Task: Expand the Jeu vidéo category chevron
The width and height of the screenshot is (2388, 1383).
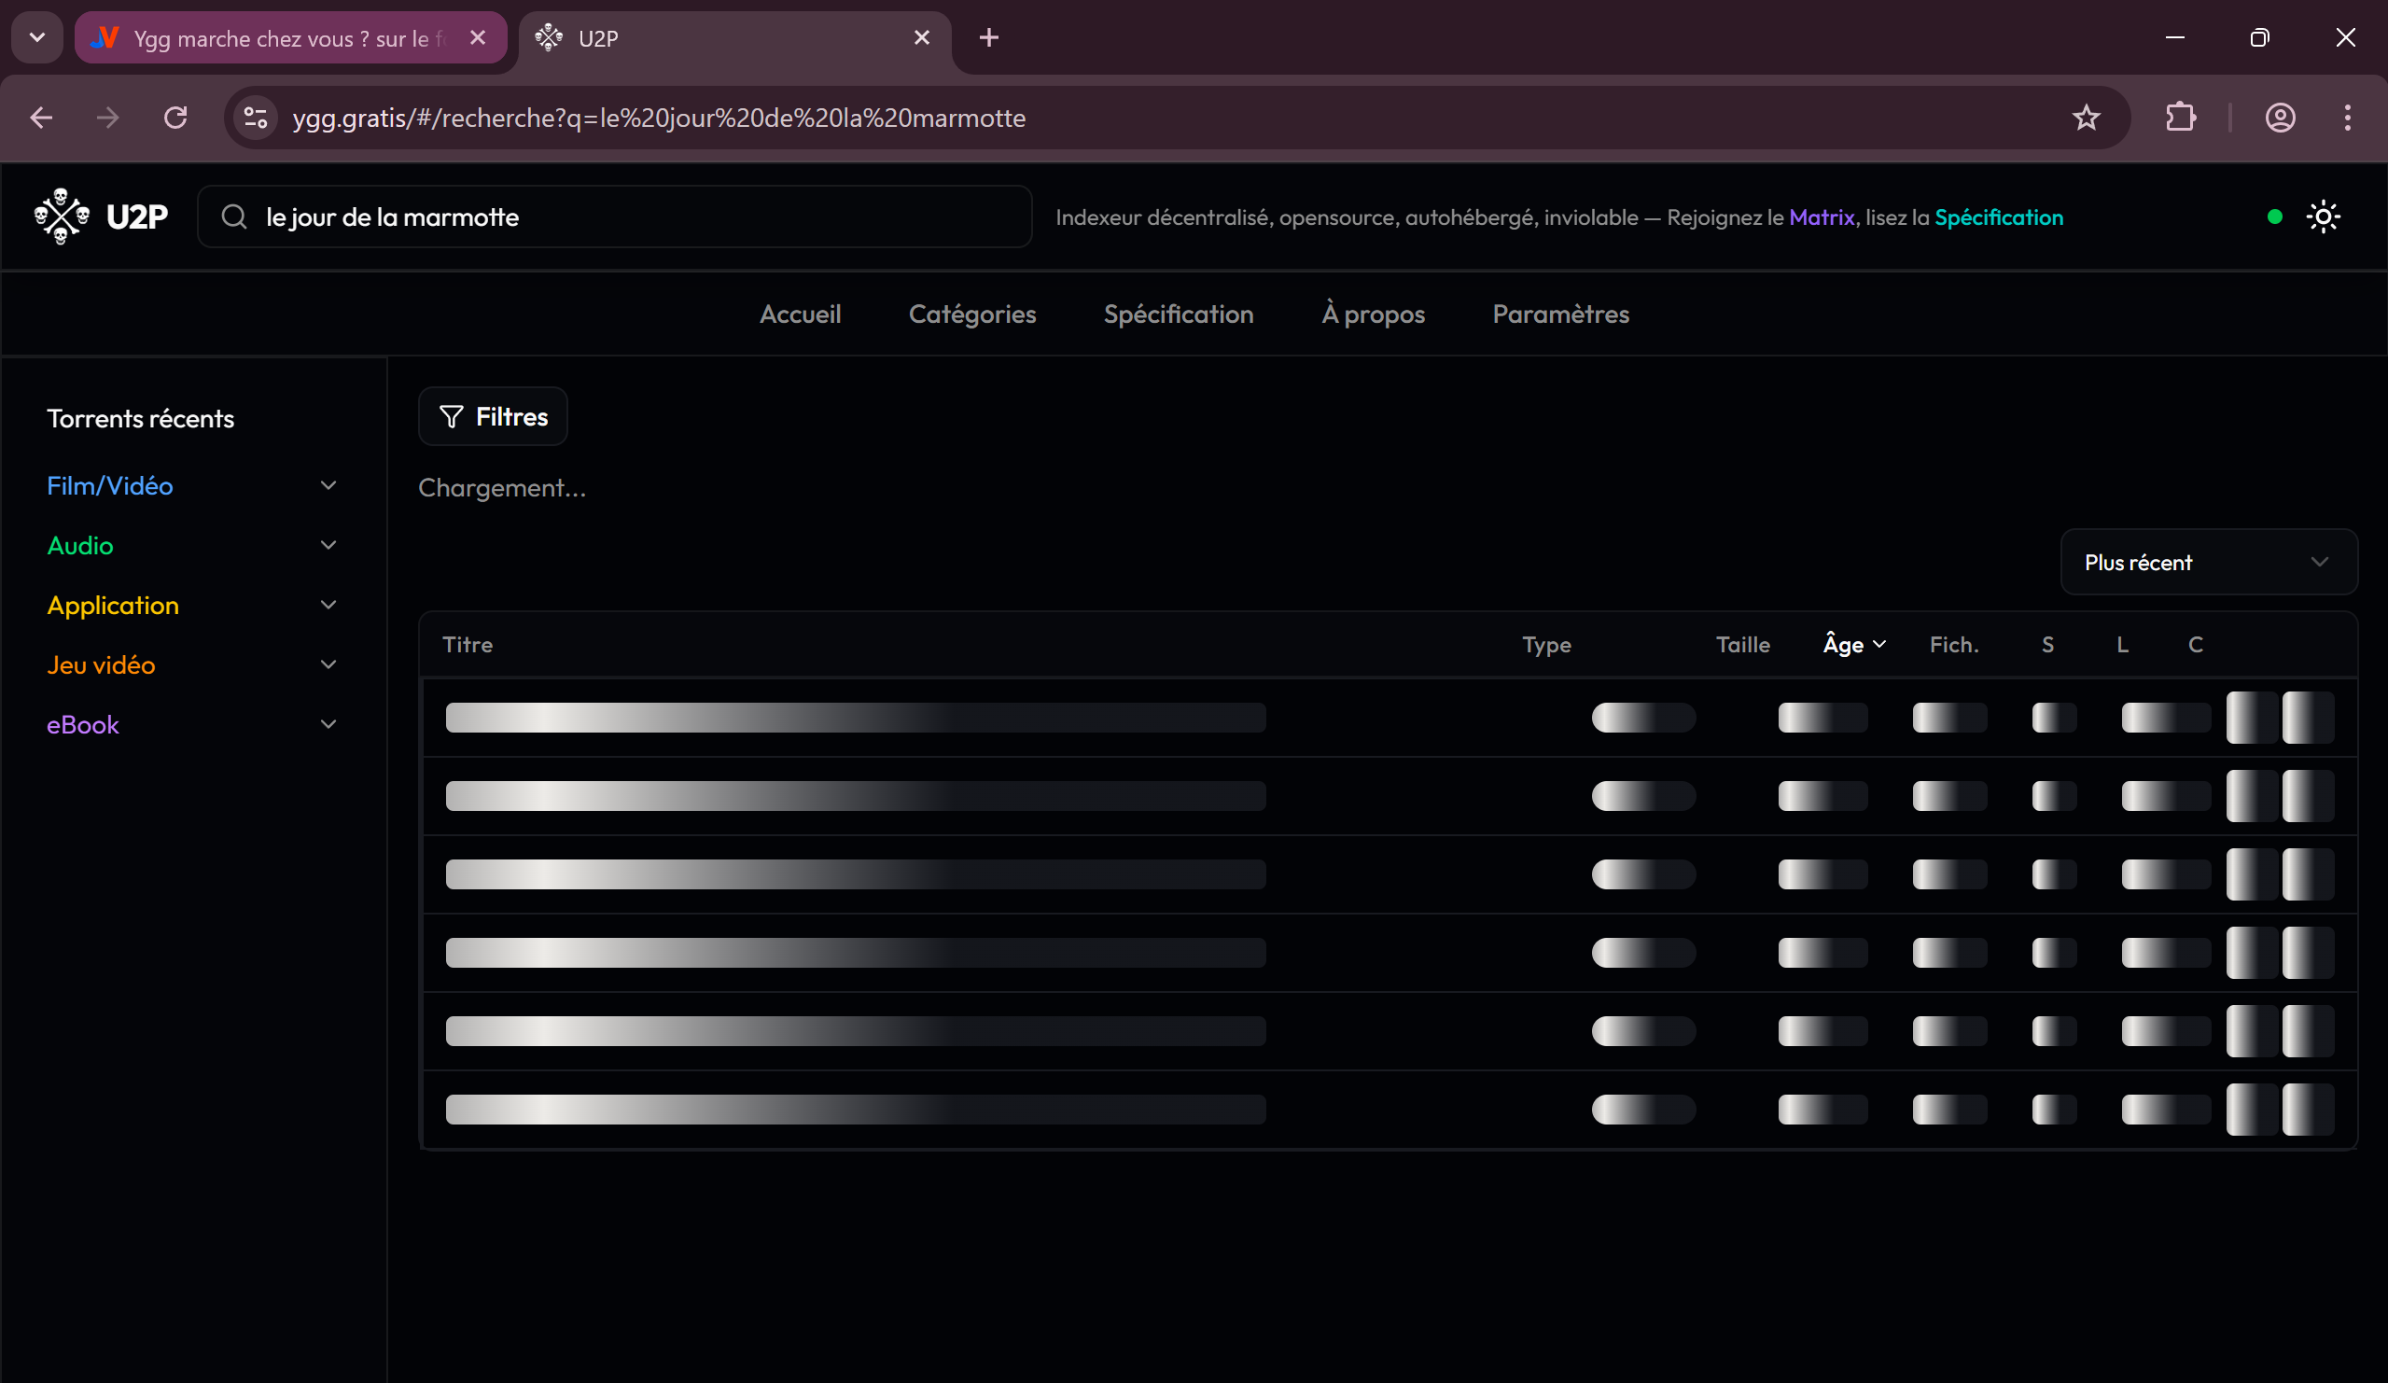Action: click(328, 664)
